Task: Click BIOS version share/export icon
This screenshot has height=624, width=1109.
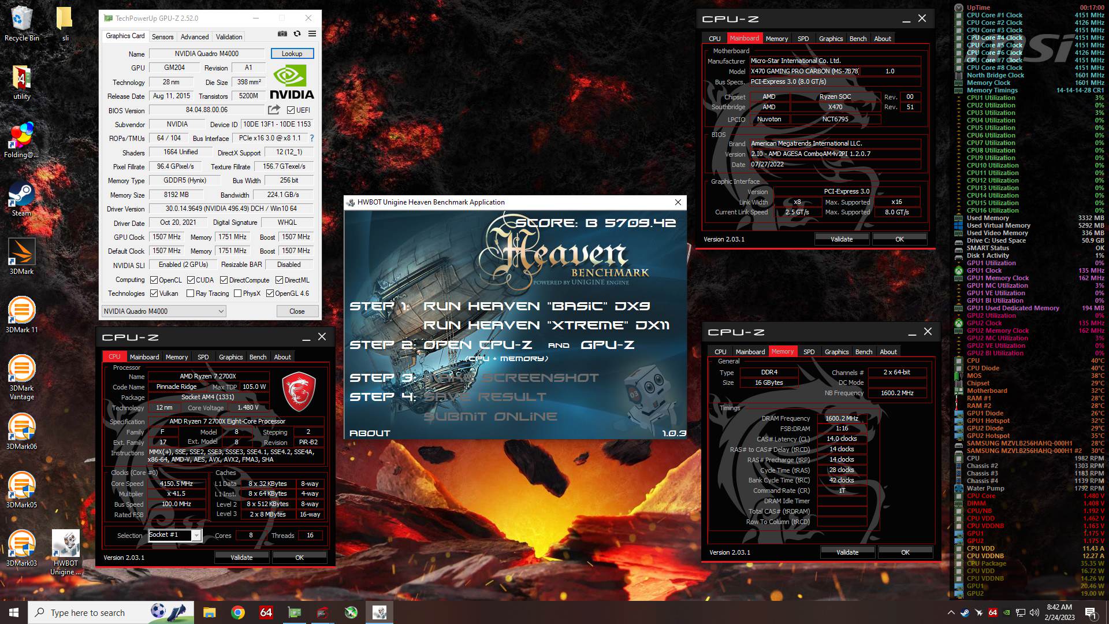Action: 274,110
